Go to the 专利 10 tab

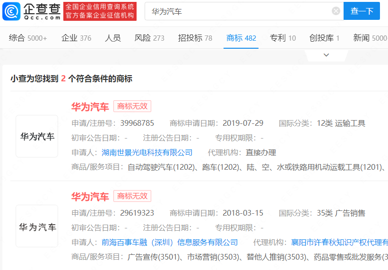[283, 38]
